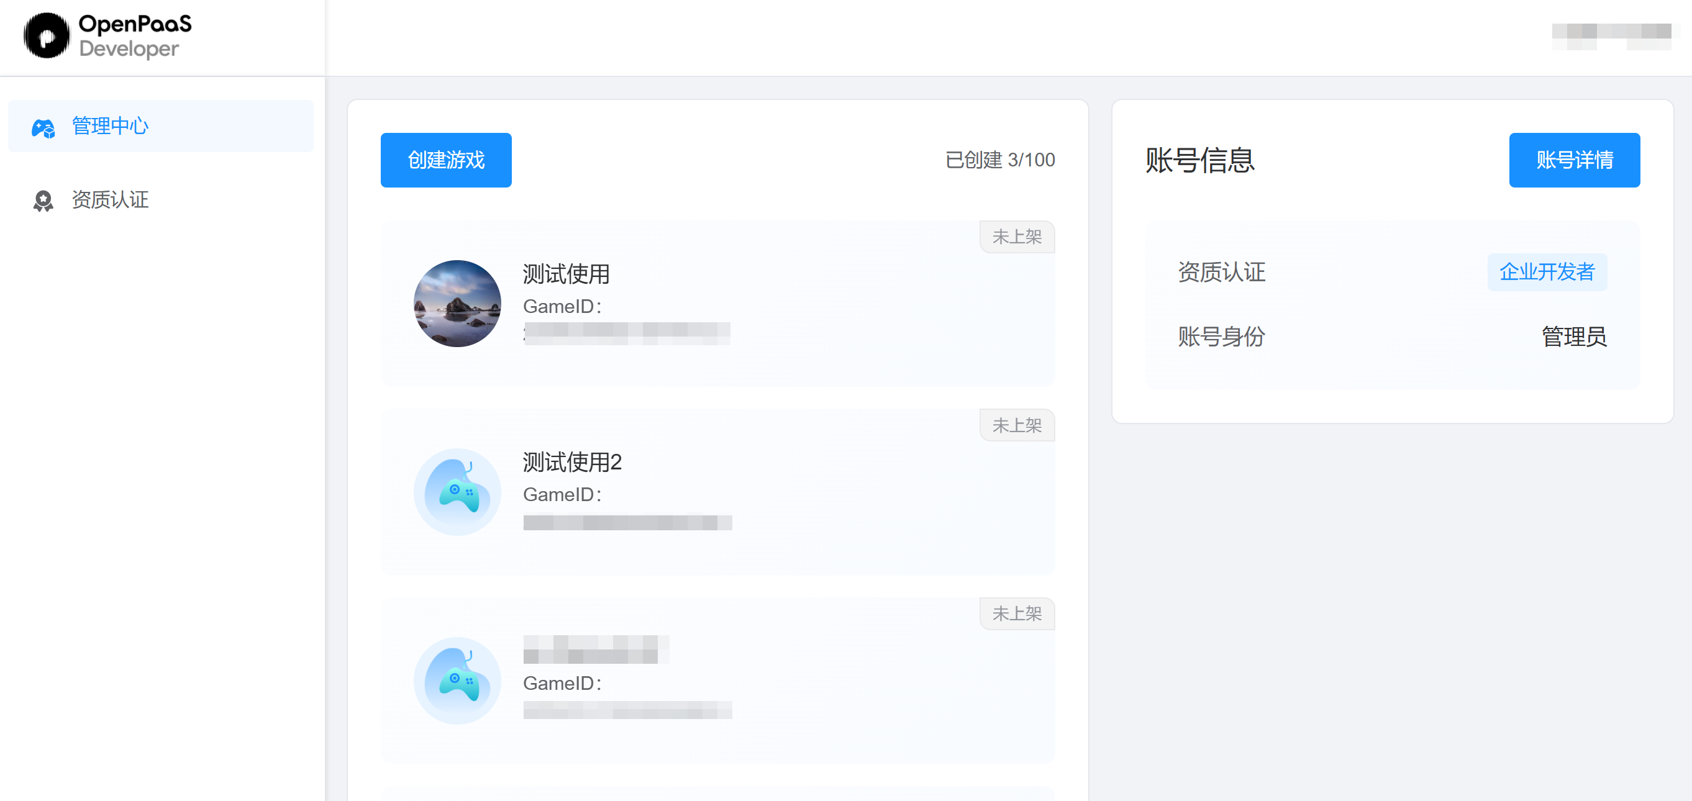Click the blurred user account name at top right
This screenshot has height=801, width=1692.
[x=1612, y=36]
